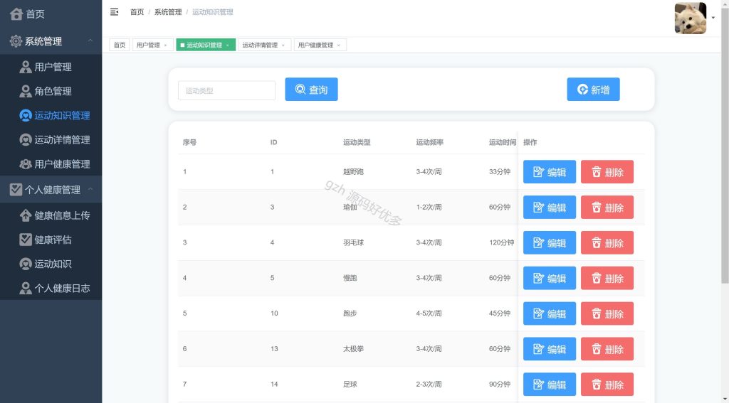Viewport: 729px width, 403px height.
Task: Delete the 越野跑 row
Action: coord(607,172)
